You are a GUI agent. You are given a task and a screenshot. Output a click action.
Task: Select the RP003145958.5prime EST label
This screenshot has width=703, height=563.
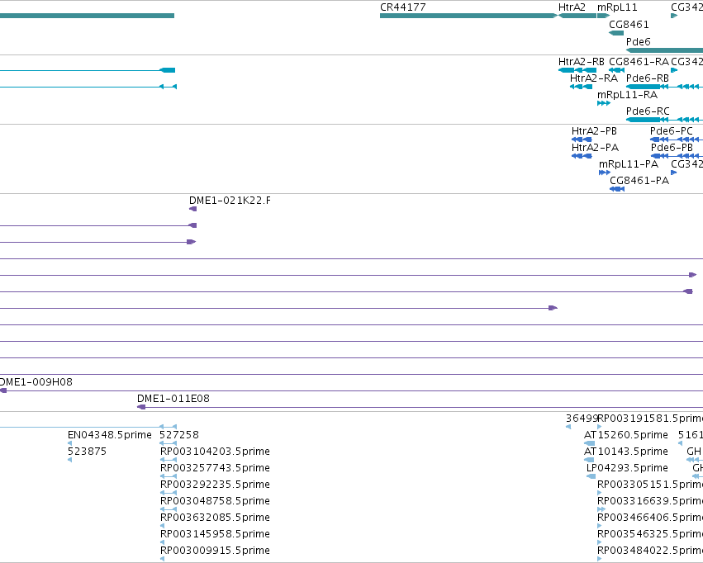[x=215, y=534]
